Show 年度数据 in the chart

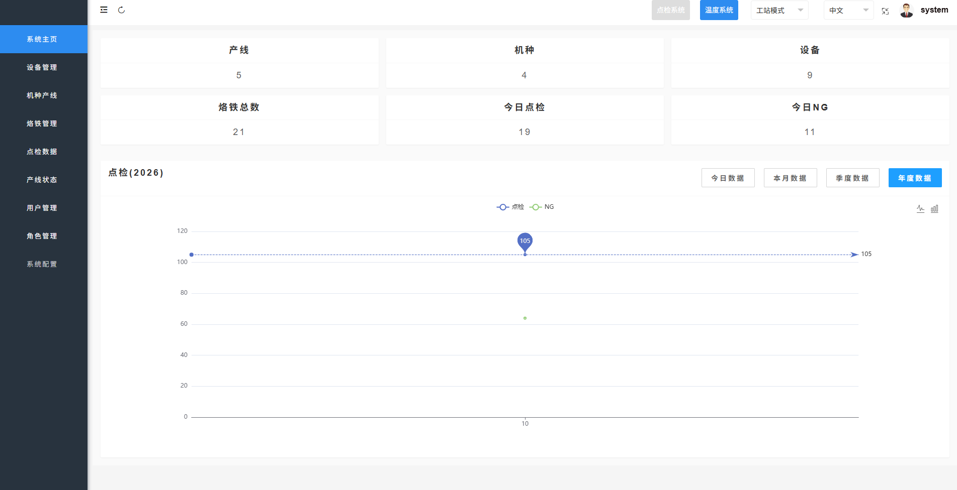(x=915, y=178)
